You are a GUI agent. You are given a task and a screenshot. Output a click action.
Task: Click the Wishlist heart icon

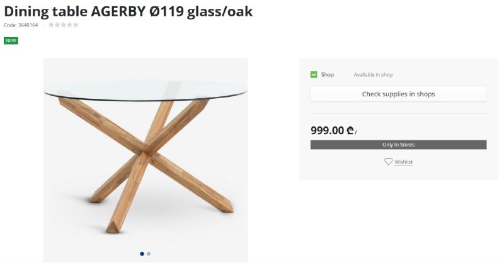[388, 162]
